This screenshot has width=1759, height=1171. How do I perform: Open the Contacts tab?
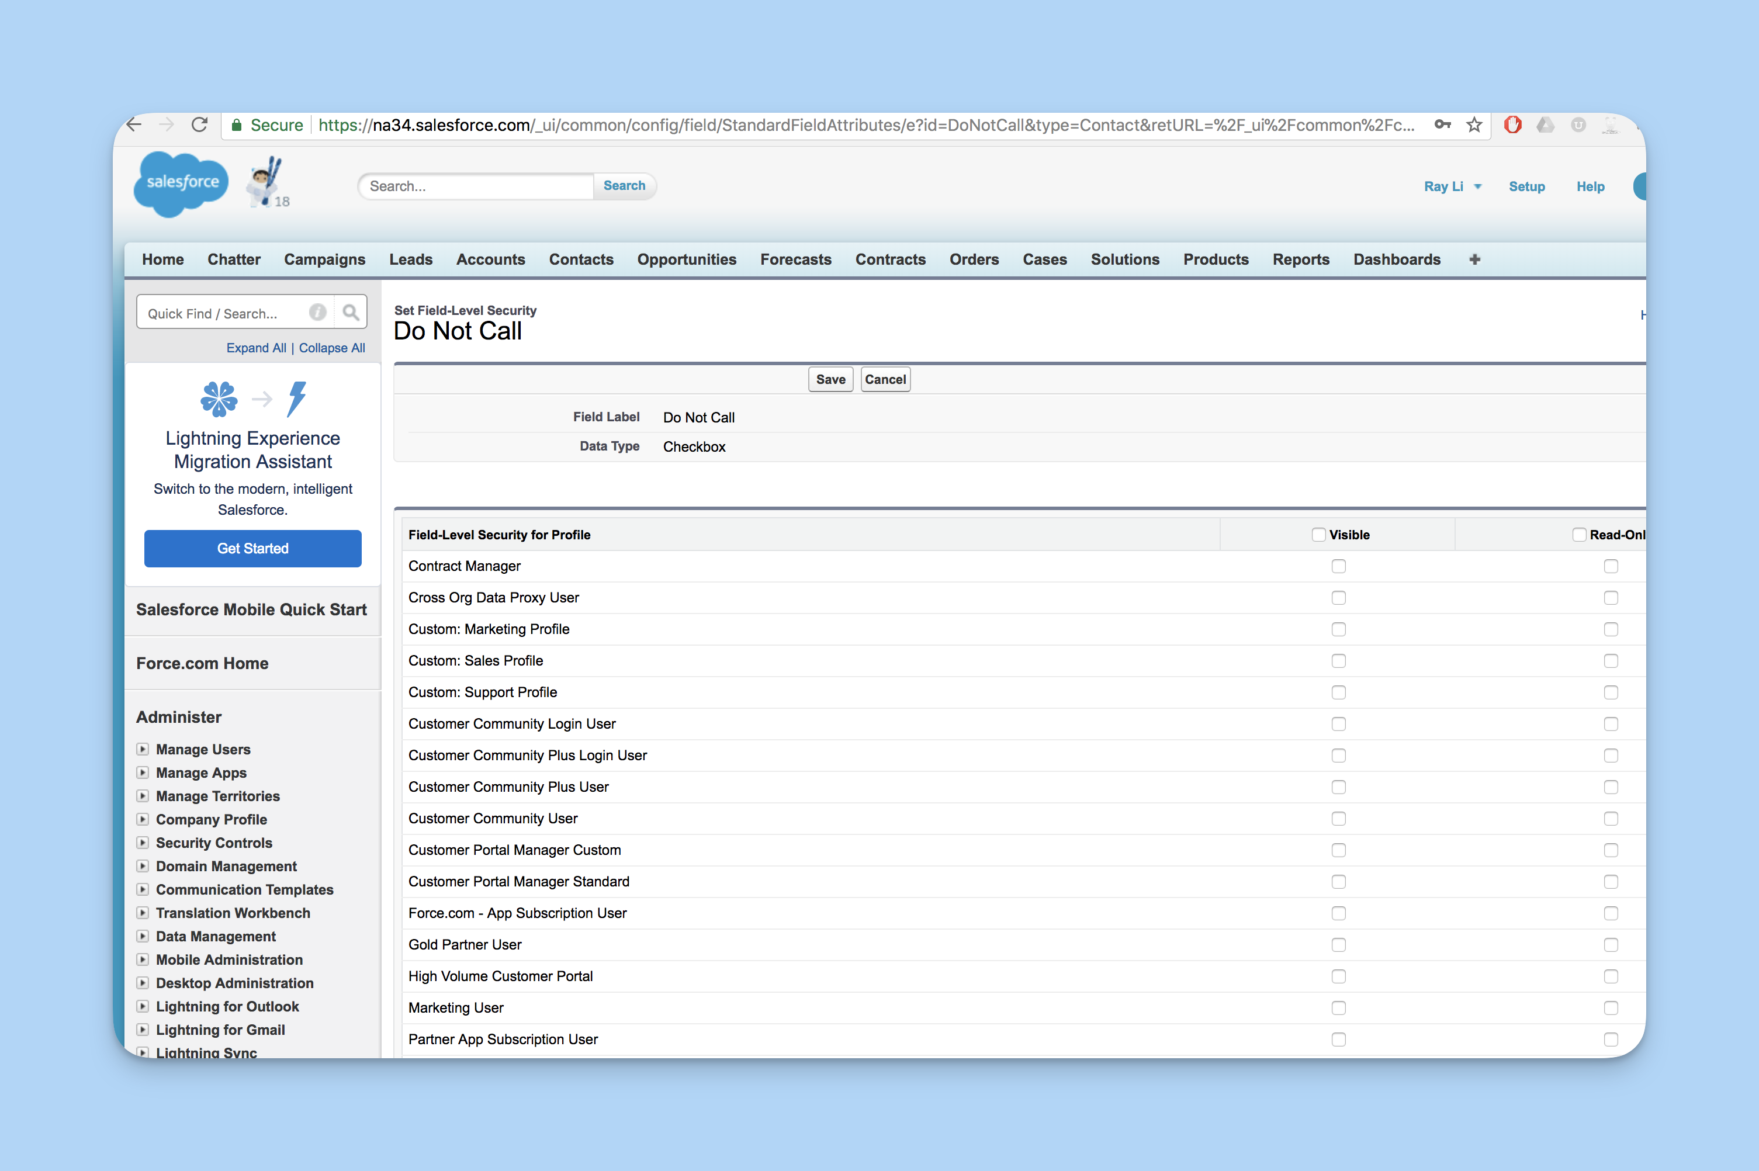pyautogui.click(x=580, y=259)
